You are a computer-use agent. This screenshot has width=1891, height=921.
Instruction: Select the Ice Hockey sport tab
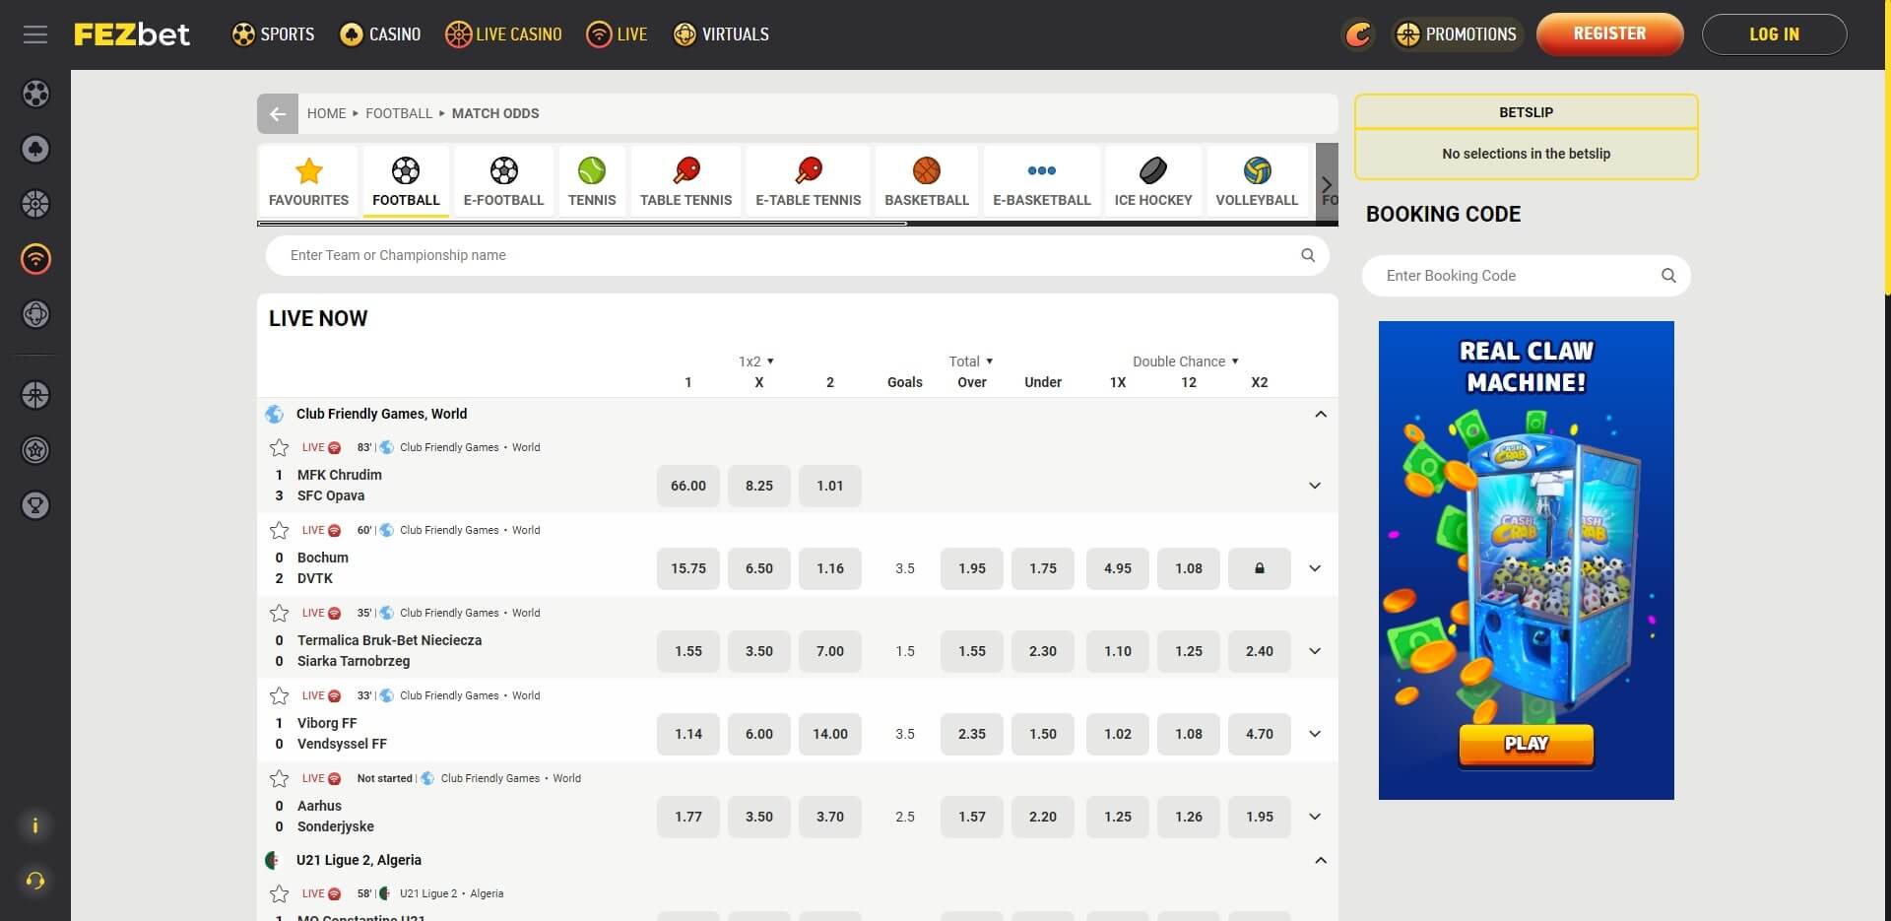pos(1152,180)
